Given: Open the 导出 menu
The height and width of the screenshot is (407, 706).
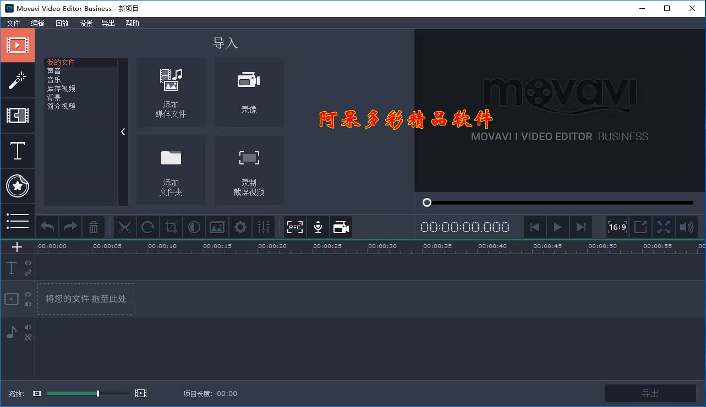Looking at the screenshot, I should tap(108, 23).
